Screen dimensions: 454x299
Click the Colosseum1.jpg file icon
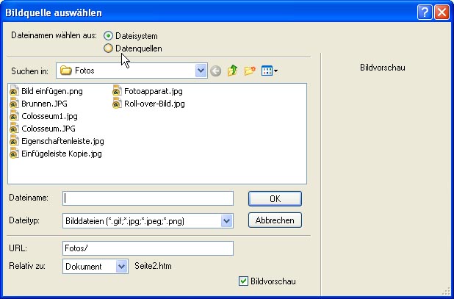pyautogui.click(x=14, y=116)
